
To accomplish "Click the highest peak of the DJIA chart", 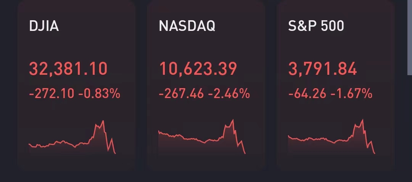I will (103, 121).
